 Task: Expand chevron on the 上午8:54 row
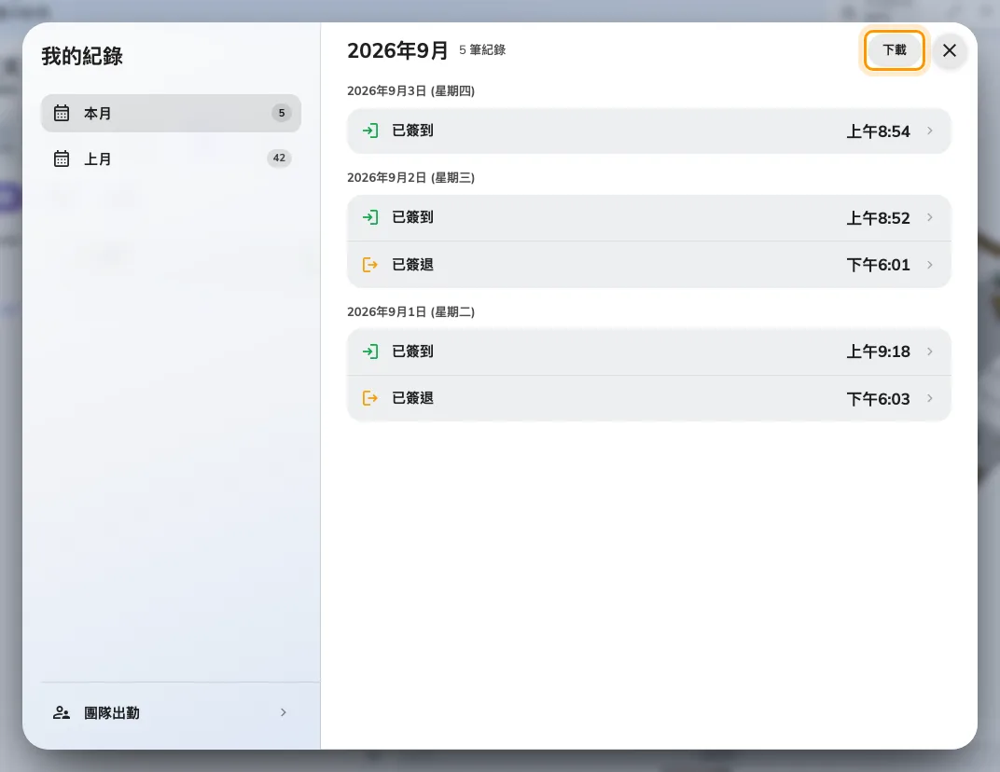pyautogui.click(x=930, y=131)
